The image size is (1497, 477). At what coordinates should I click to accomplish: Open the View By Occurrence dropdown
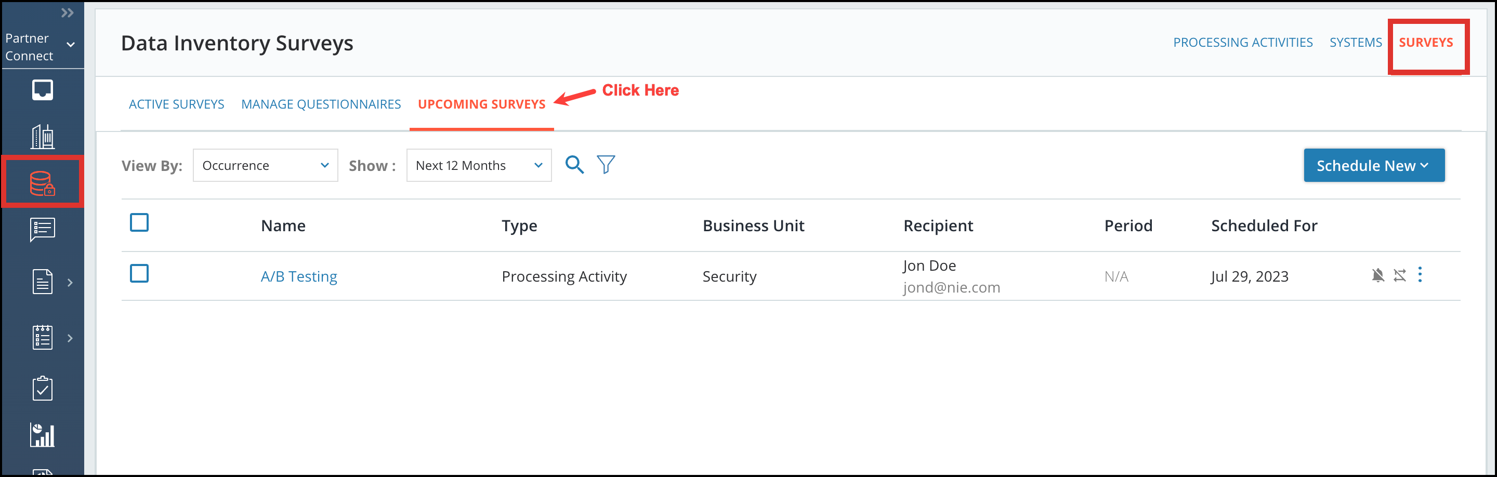265,166
